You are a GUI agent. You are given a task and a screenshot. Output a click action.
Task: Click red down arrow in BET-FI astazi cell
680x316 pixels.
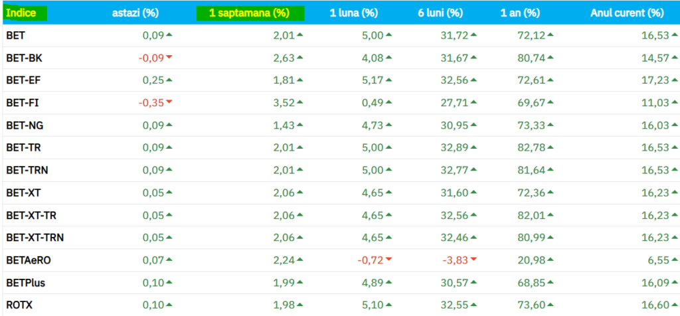pyautogui.click(x=169, y=102)
